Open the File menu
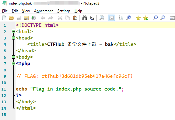The width and height of the screenshot is (175, 120). tap(5, 11)
